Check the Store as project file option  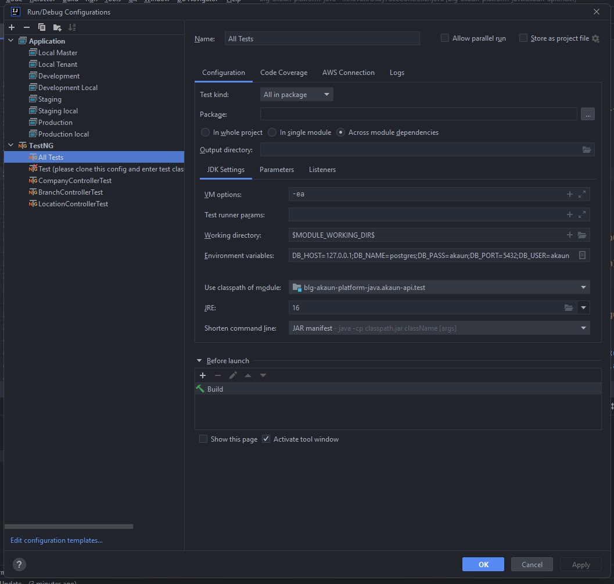tap(523, 38)
